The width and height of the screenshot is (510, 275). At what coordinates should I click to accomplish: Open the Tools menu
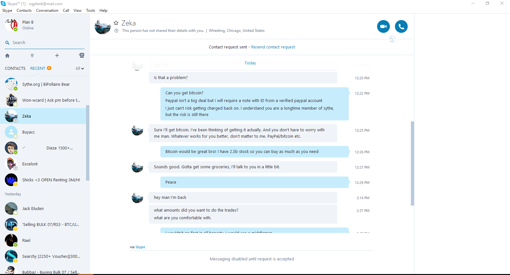[x=91, y=11]
